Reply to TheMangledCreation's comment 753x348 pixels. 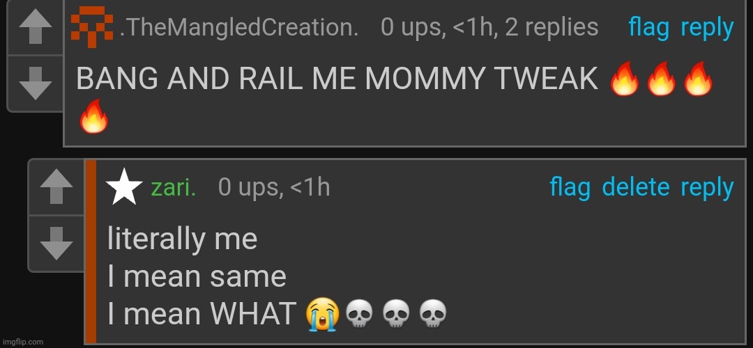707,28
